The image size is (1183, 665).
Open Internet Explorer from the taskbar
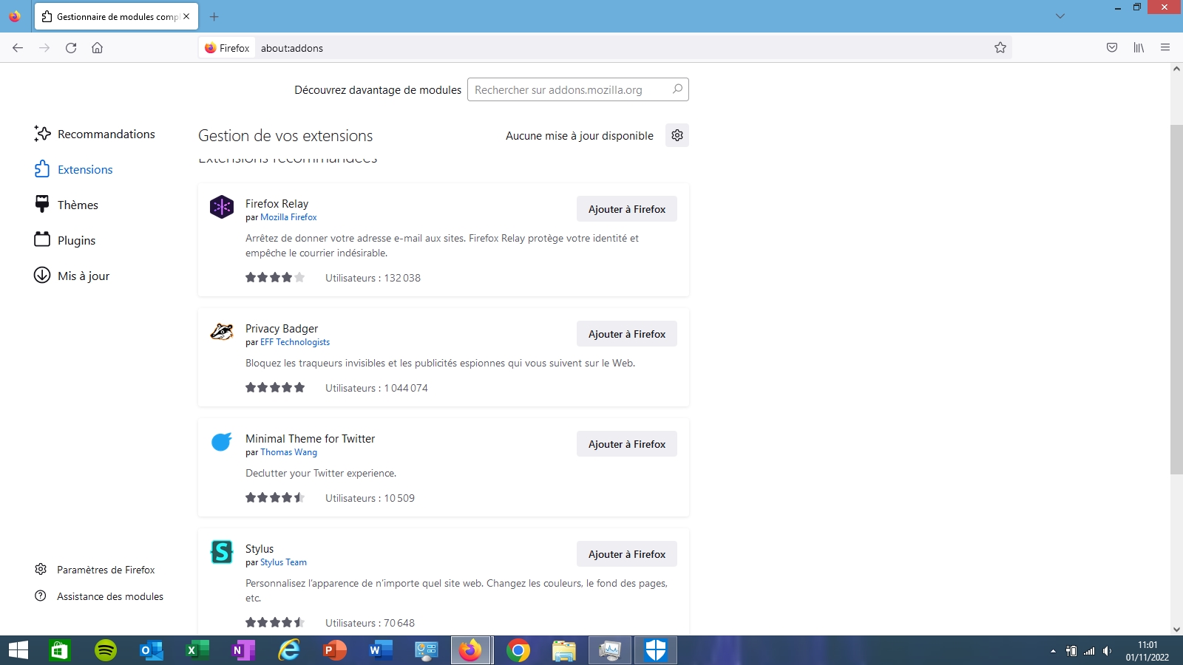(x=289, y=650)
